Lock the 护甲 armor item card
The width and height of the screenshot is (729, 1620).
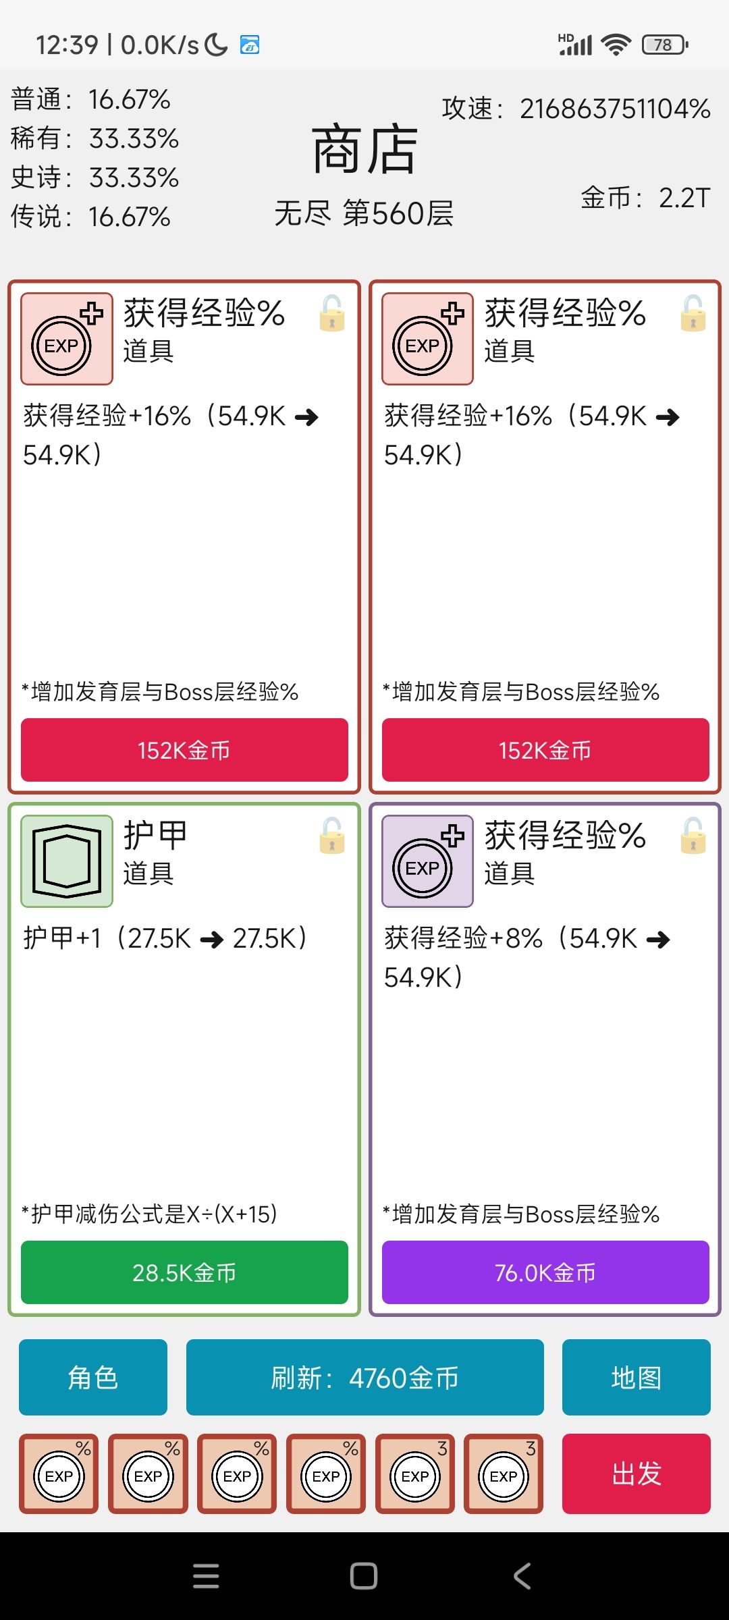click(x=332, y=836)
